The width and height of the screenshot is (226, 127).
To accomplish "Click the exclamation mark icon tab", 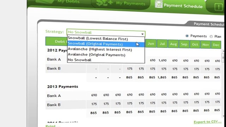I will (x=219, y=7).
